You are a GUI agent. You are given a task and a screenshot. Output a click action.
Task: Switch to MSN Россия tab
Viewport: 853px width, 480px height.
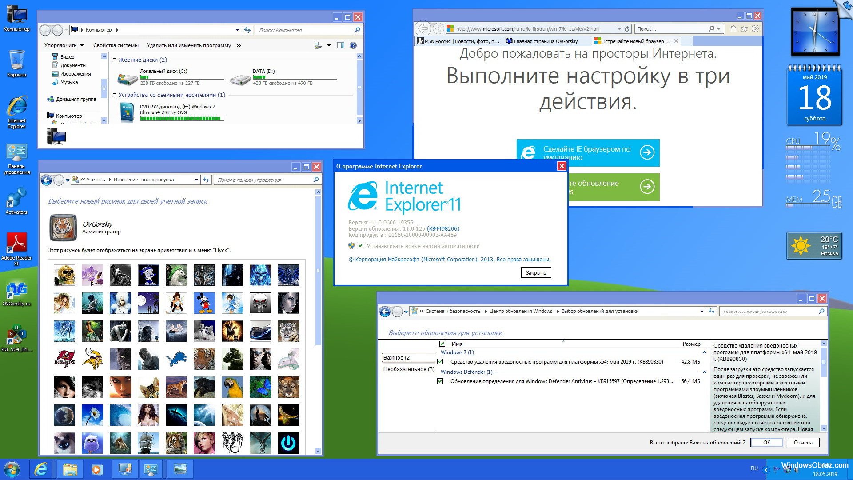[458, 41]
